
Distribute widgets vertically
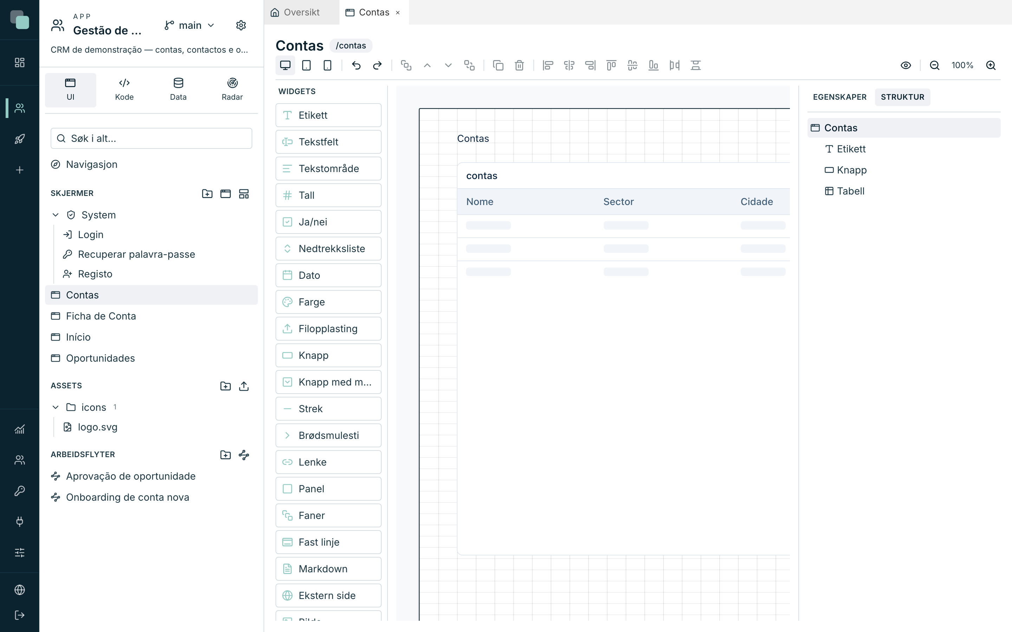695,65
